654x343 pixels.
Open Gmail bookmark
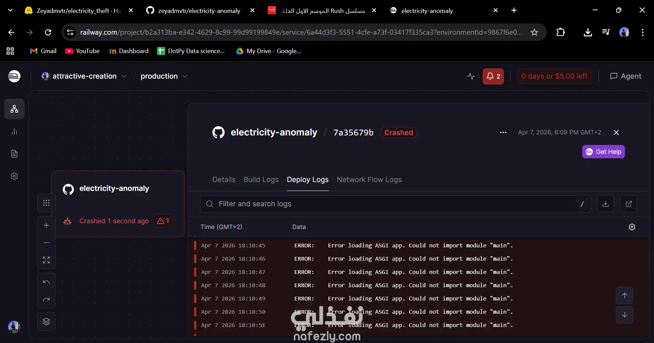(43, 51)
